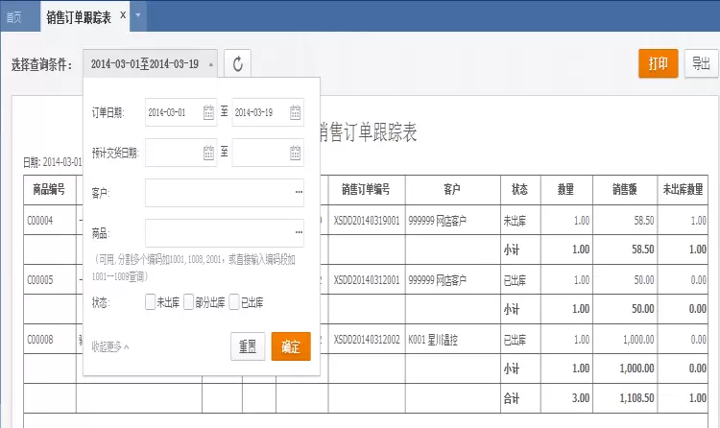Click product code C00005
This screenshot has height=428, width=720.
pyautogui.click(x=40, y=279)
